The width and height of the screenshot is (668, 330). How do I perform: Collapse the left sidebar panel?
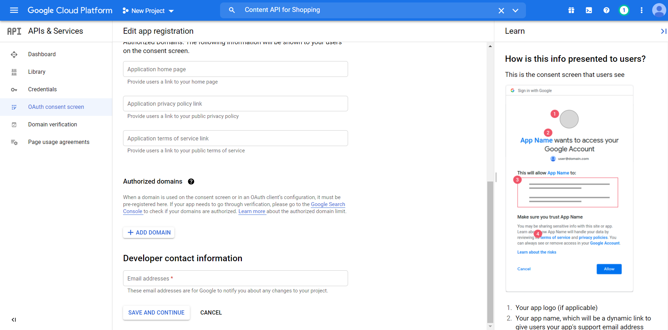[x=14, y=319]
